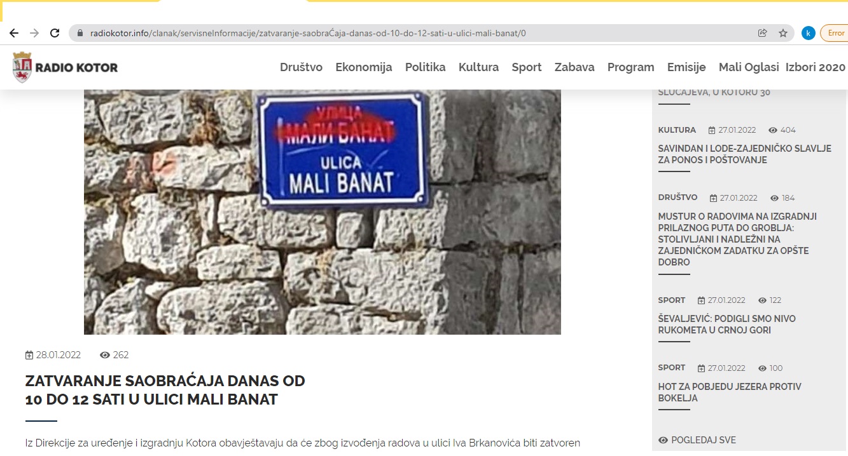This screenshot has height=456, width=848.
Task: Click calendar icon in the Društvo row
Action: [713, 198]
